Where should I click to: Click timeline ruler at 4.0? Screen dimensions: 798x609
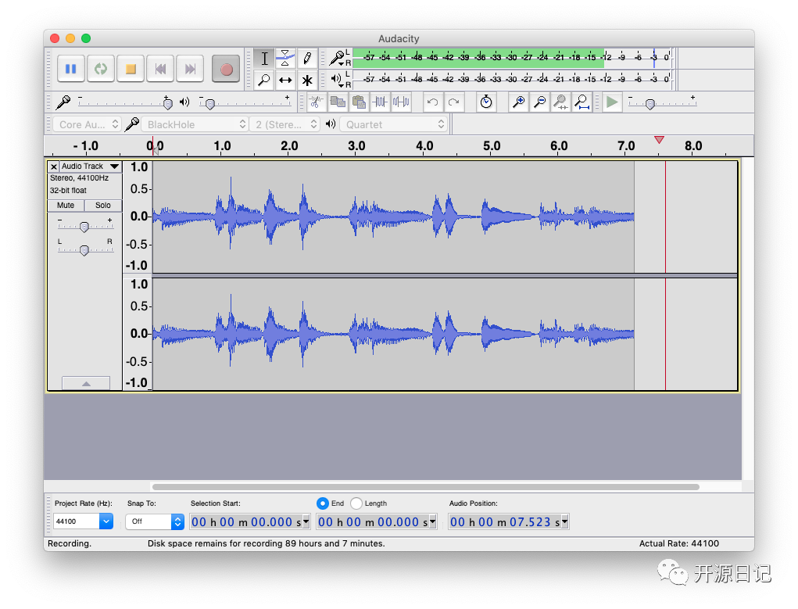(x=424, y=146)
